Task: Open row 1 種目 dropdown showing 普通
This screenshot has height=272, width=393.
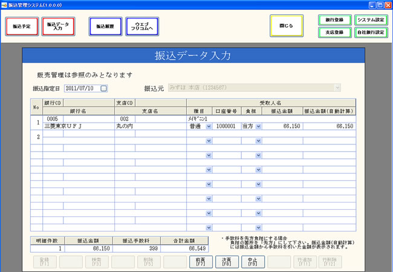Action: (x=209, y=127)
